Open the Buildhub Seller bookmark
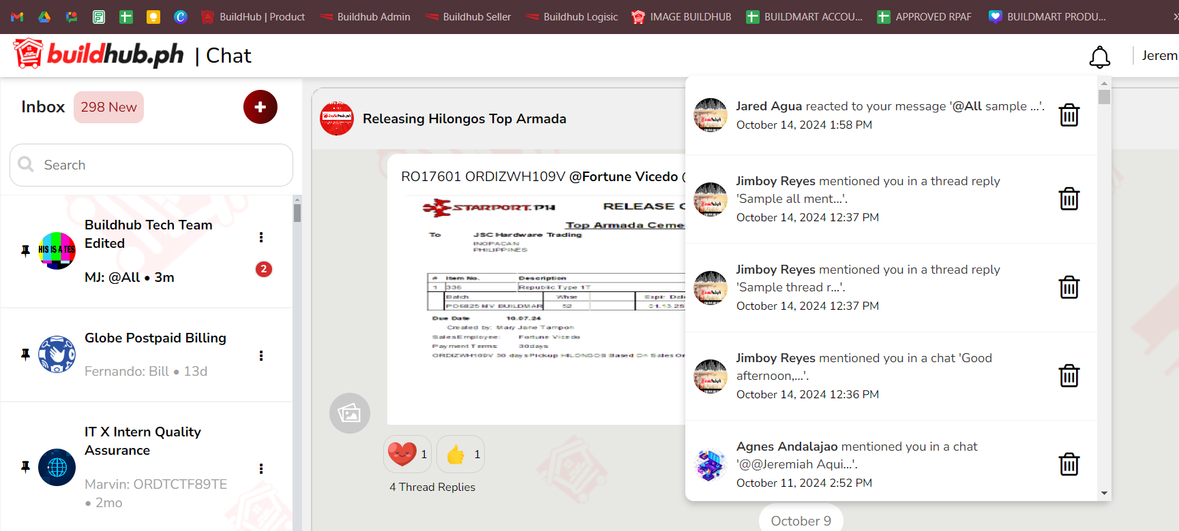The image size is (1179, 531). click(x=468, y=17)
